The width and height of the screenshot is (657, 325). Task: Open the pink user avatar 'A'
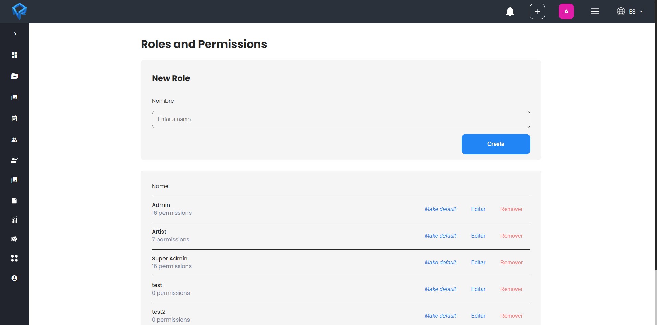[x=566, y=12]
